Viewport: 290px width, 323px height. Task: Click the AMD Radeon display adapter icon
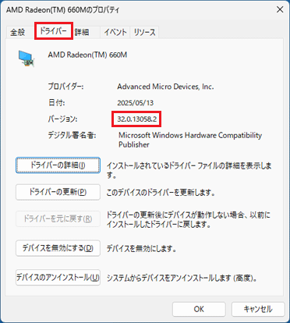point(27,59)
